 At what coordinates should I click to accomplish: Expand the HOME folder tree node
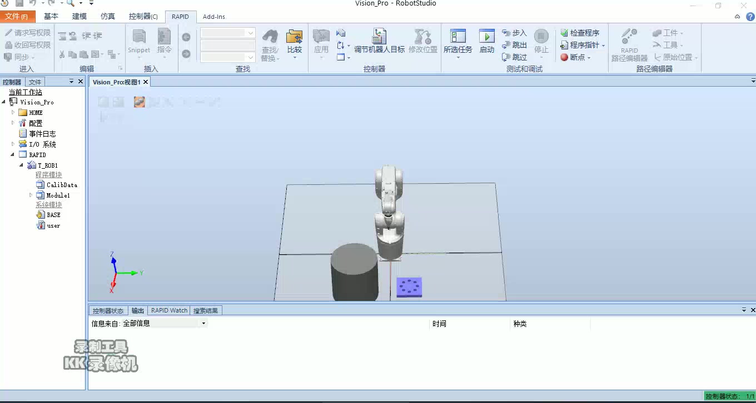click(x=13, y=113)
